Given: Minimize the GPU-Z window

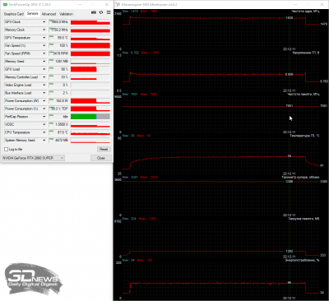Looking at the screenshot, I should pos(80,5).
